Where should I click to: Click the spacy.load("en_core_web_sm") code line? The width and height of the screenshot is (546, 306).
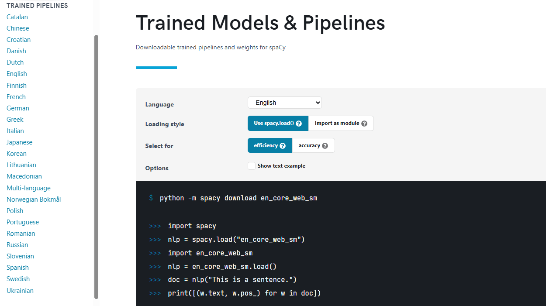(x=236, y=240)
